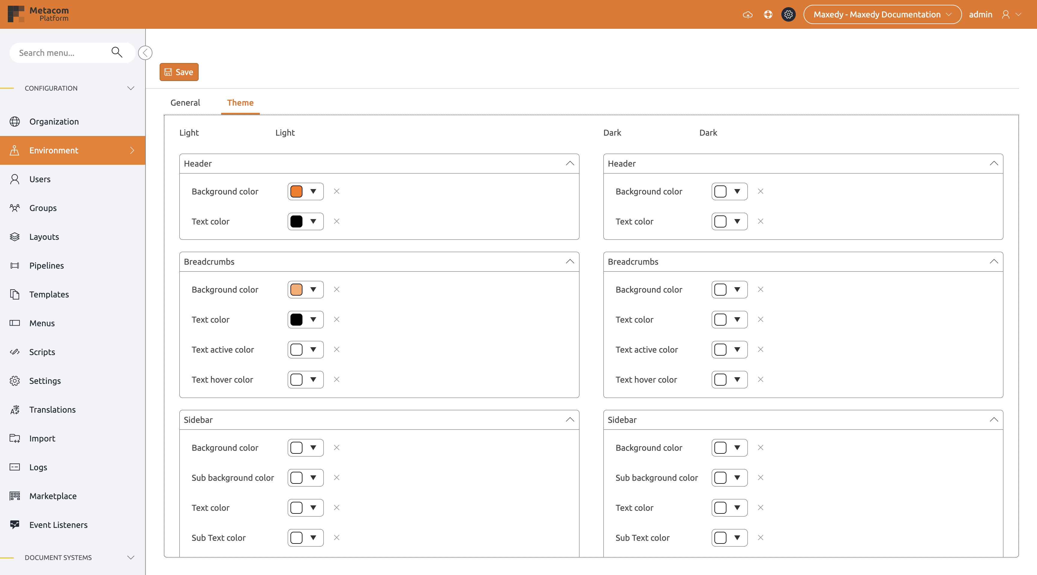Click the cloud upload icon in the header
Viewport: 1037px width, 575px height.
(747, 14)
